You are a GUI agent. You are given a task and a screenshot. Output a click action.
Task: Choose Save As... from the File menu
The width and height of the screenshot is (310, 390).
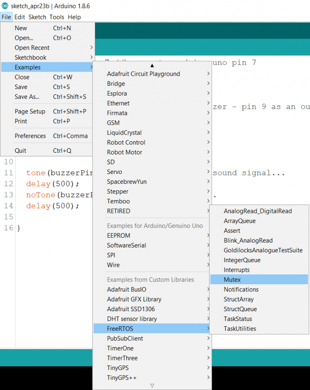coord(47,97)
